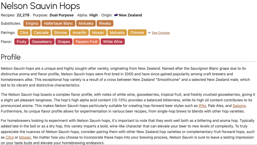Select the White Wine flavor tag
This screenshot has width=257, height=145.
113,42
